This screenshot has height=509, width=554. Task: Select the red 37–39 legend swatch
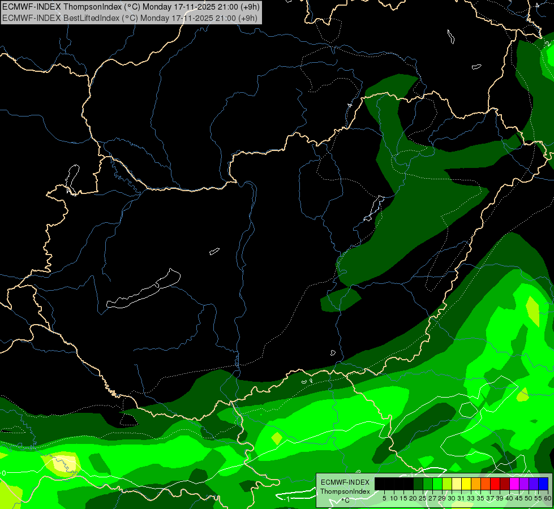point(495,484)
